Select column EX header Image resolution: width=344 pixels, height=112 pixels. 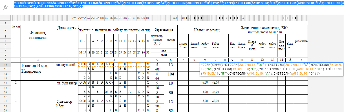click(243, 18)
